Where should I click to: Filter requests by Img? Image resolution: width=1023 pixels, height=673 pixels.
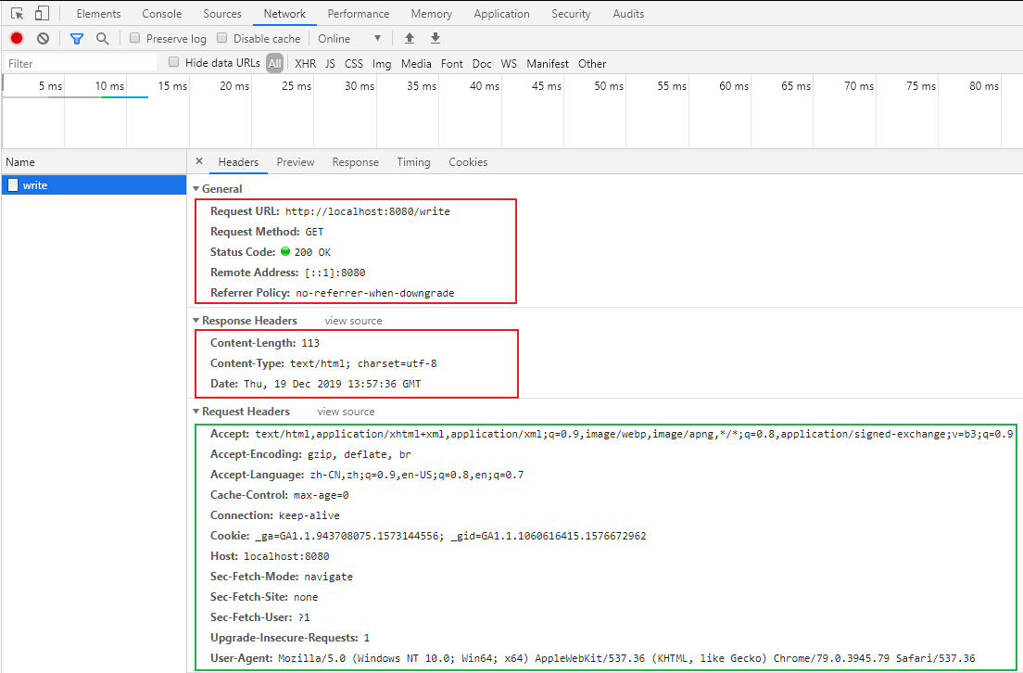click(x=382, y=63)
